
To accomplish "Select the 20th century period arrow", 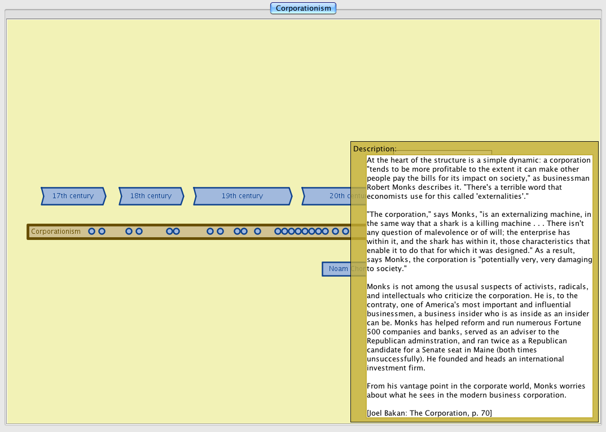I will 334,196.
